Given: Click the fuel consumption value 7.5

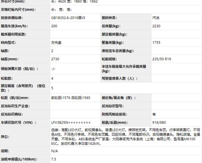Looking at the screenshot, I should [54, 159].
